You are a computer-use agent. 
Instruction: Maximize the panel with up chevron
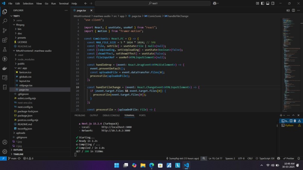[293, 115]
